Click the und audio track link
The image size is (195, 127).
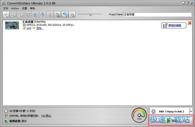(29, 28)
